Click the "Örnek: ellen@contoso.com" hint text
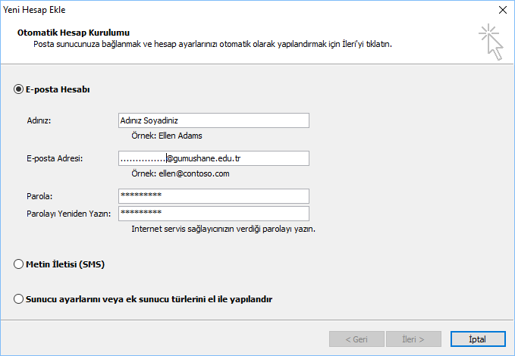515x356 pixels. [x=181, y=173]
